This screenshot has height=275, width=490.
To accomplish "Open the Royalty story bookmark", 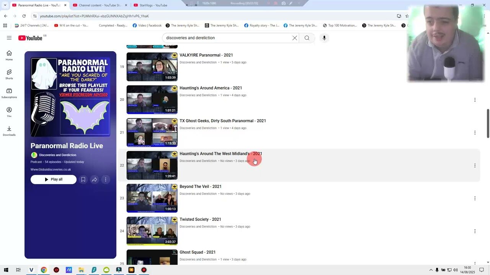I will click(x=261, y=26).
